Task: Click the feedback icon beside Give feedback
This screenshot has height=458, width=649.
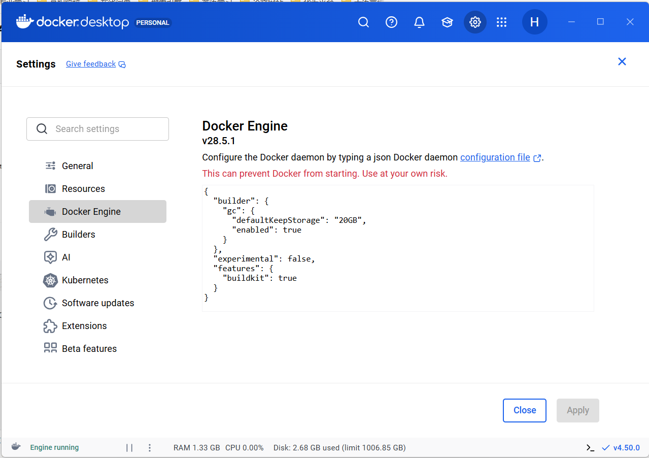Action: pyautogui.click(x=122, y=64)
